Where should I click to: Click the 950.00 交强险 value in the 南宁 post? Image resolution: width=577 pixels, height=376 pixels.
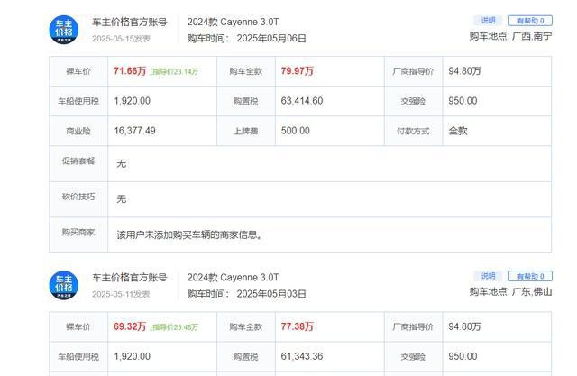[x=463, y=101]
